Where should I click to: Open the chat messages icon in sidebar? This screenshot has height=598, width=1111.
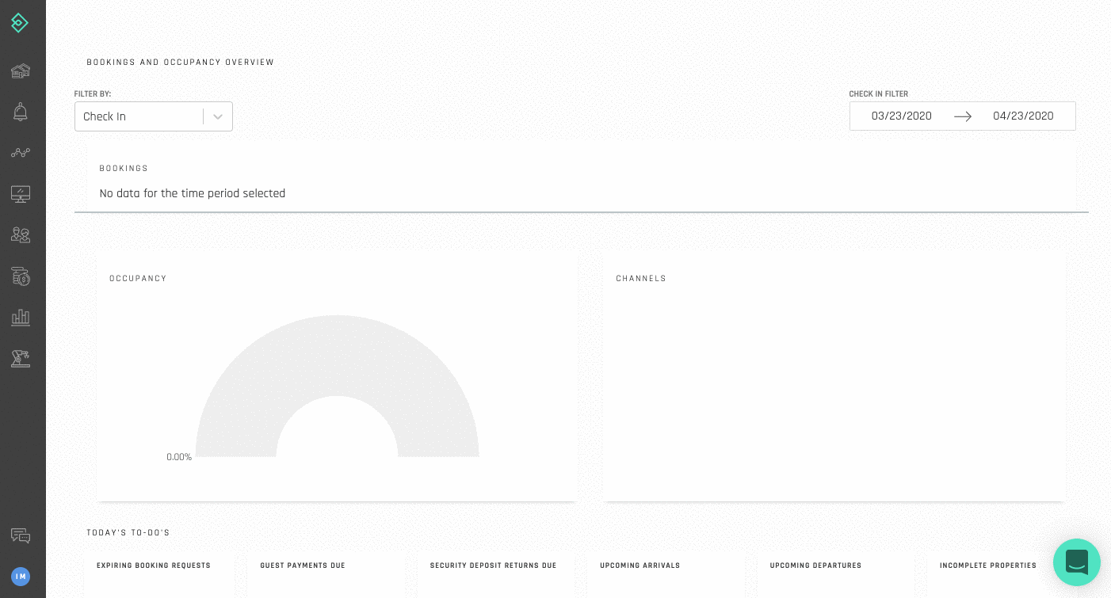[x=21, y=536]
